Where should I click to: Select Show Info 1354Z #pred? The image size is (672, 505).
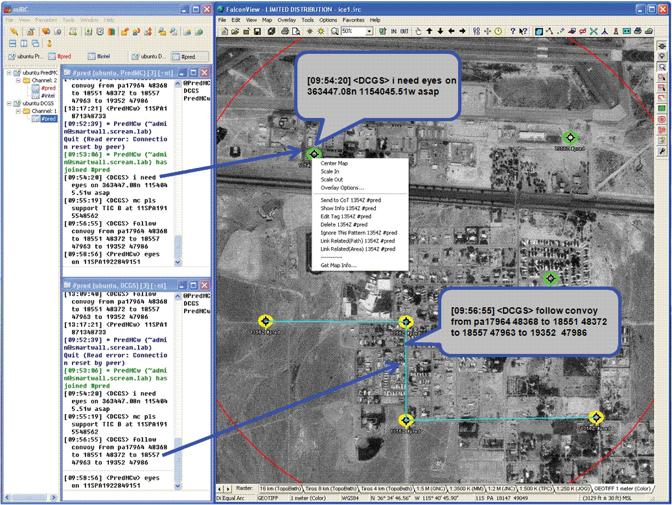pos(348,208)
